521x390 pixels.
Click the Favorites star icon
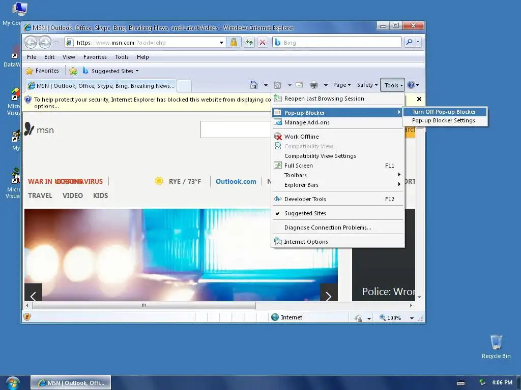pyautogui.click(x=29, y=71)
